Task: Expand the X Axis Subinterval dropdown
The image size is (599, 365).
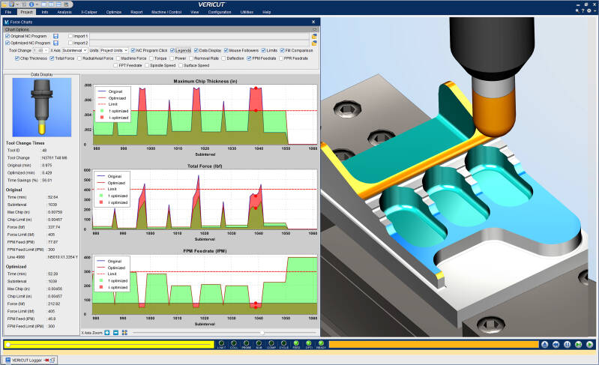Action: coord(75,50)
